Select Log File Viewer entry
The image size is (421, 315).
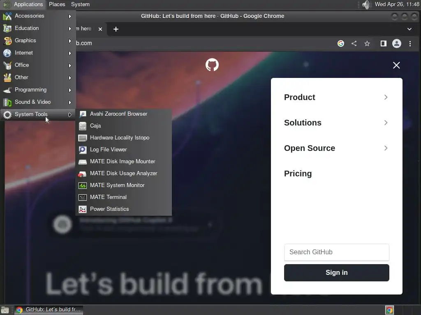pyautogui.click(x=123, y=150)
